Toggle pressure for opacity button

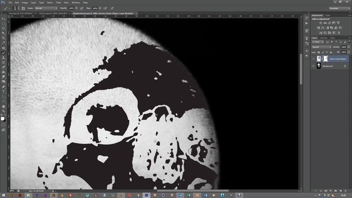pos(81,8)
